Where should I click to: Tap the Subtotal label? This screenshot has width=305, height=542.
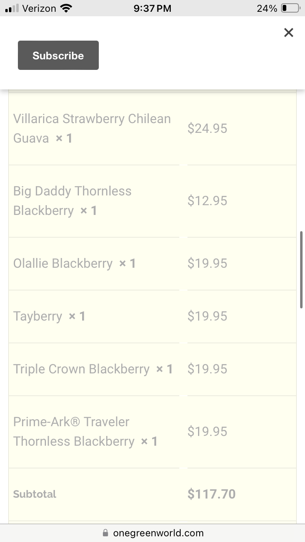tap(35, 494)
